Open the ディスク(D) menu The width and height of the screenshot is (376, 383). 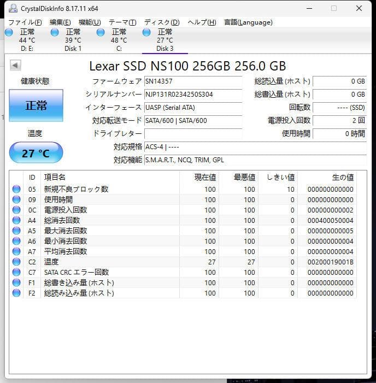coord(162,22)
